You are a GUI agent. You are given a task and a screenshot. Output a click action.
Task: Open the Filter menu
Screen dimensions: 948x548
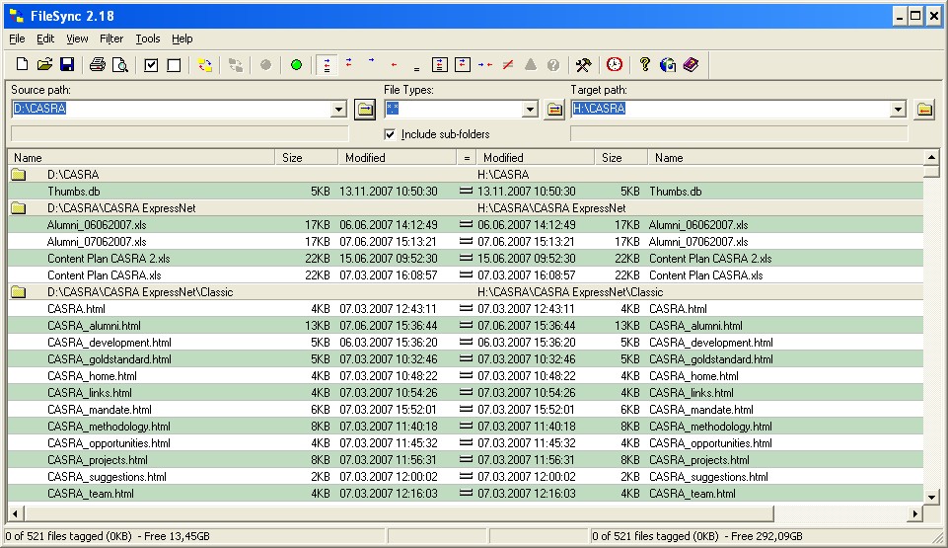click(111, 39)
